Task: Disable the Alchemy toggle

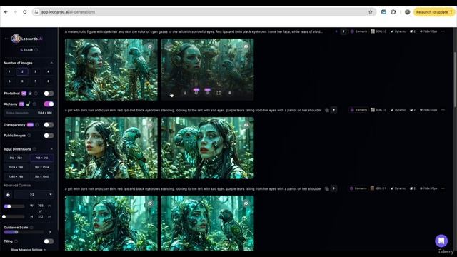Action: 49,104
